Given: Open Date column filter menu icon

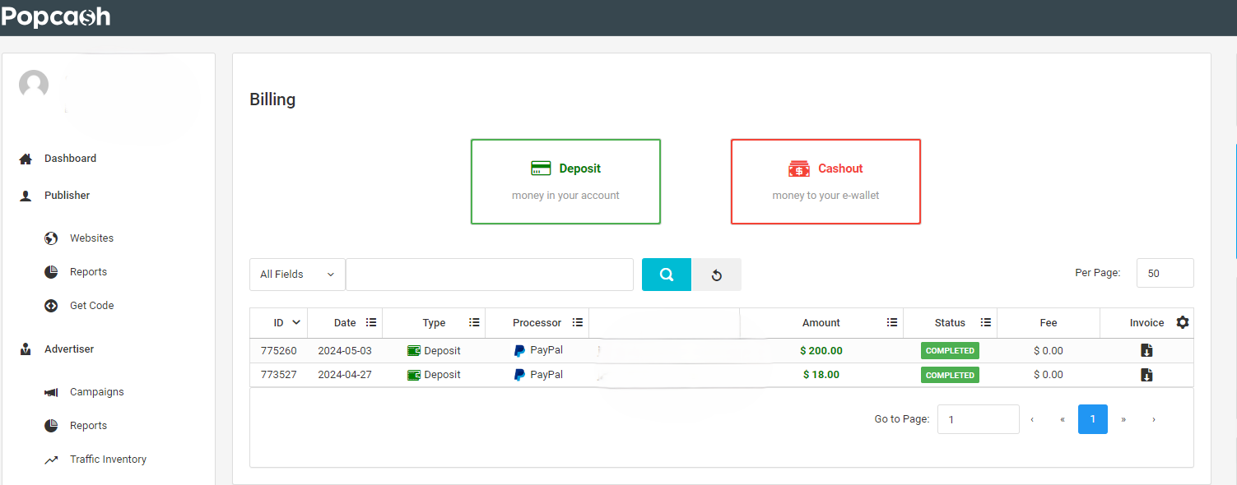Looking at the screenshot, I should pos(371,323).
